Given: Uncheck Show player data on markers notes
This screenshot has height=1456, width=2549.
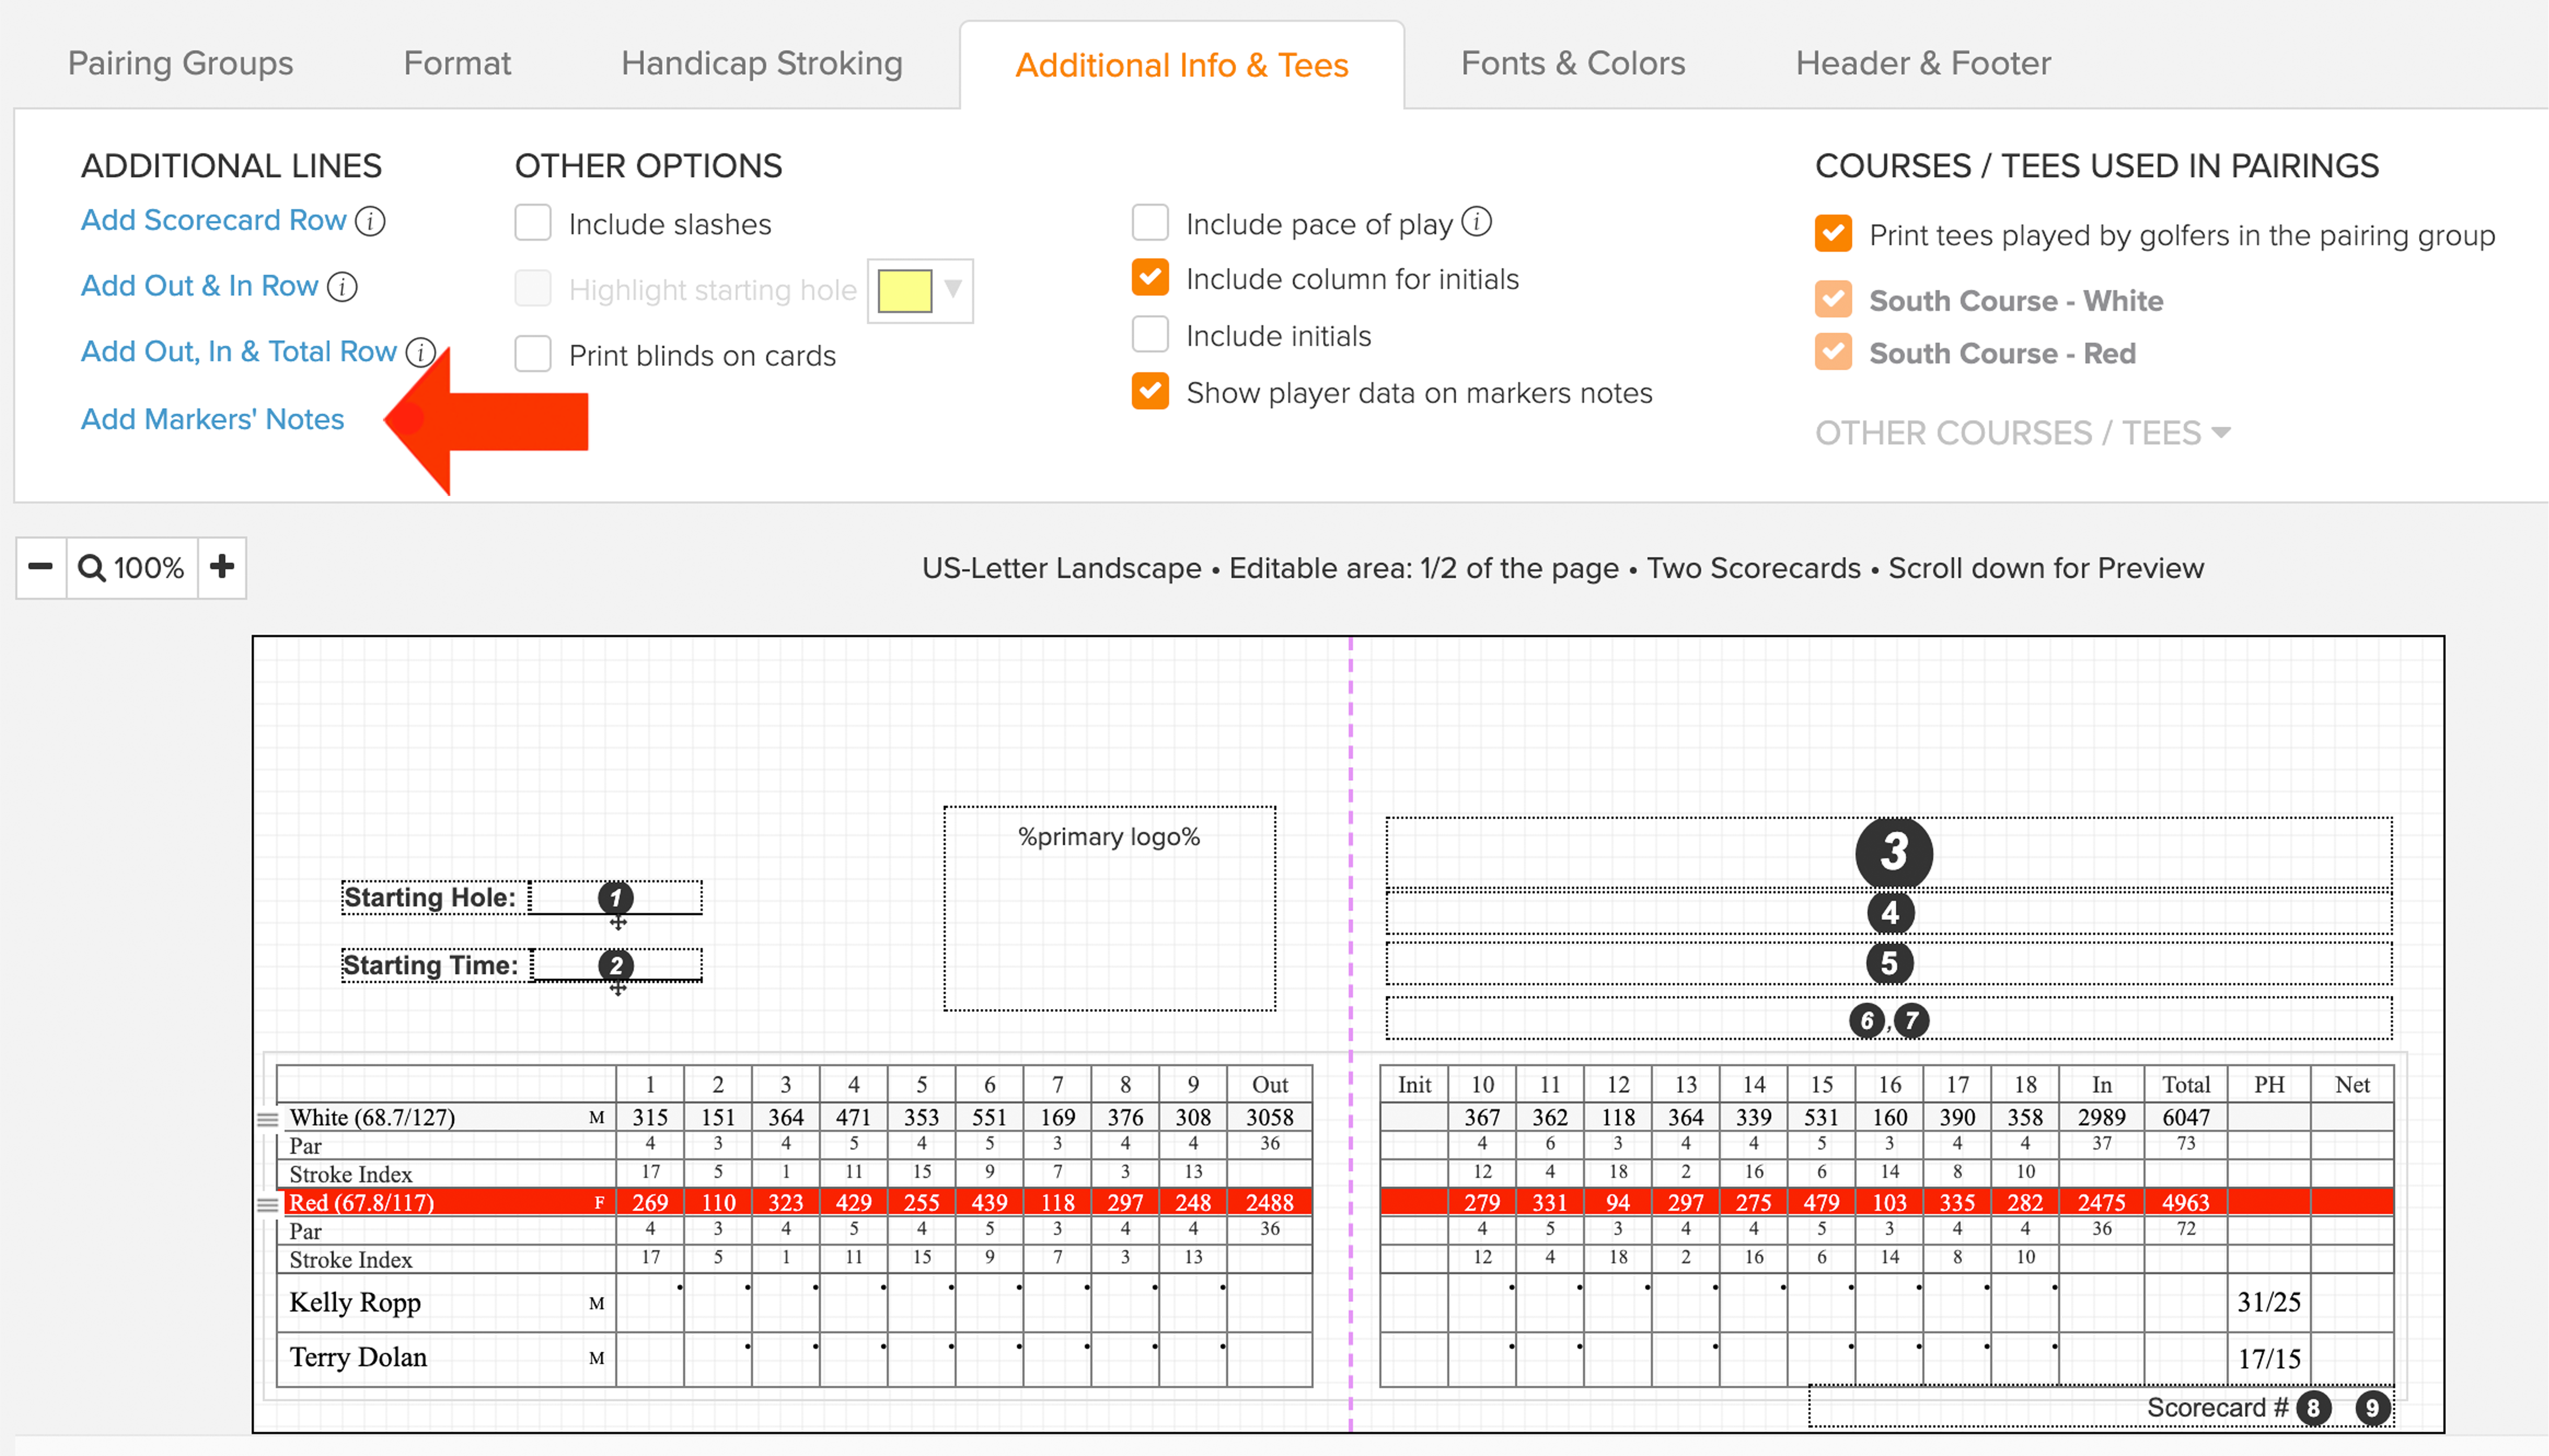Looking at the screenshot, I should click(1150, 392).
